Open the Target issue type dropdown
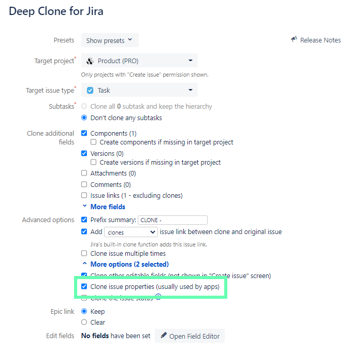 click(139, 90)
